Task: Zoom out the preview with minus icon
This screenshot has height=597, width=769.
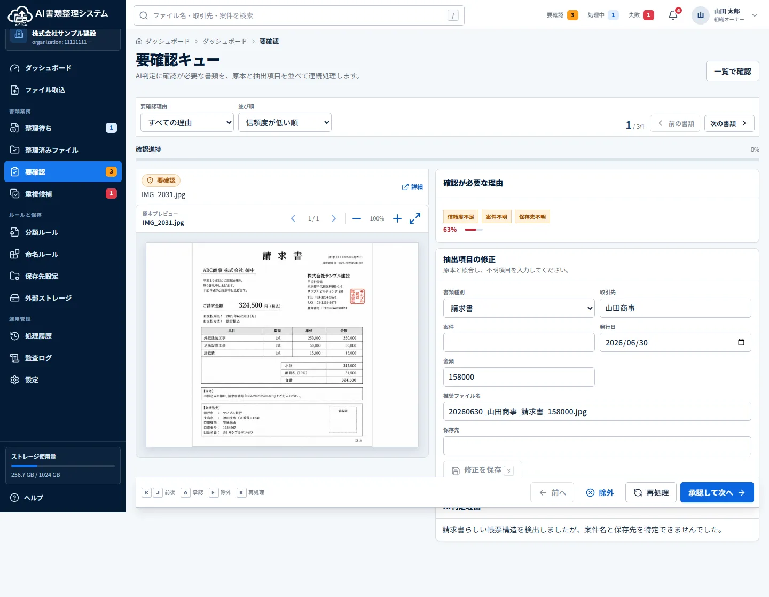Action: tap(357, 218)
